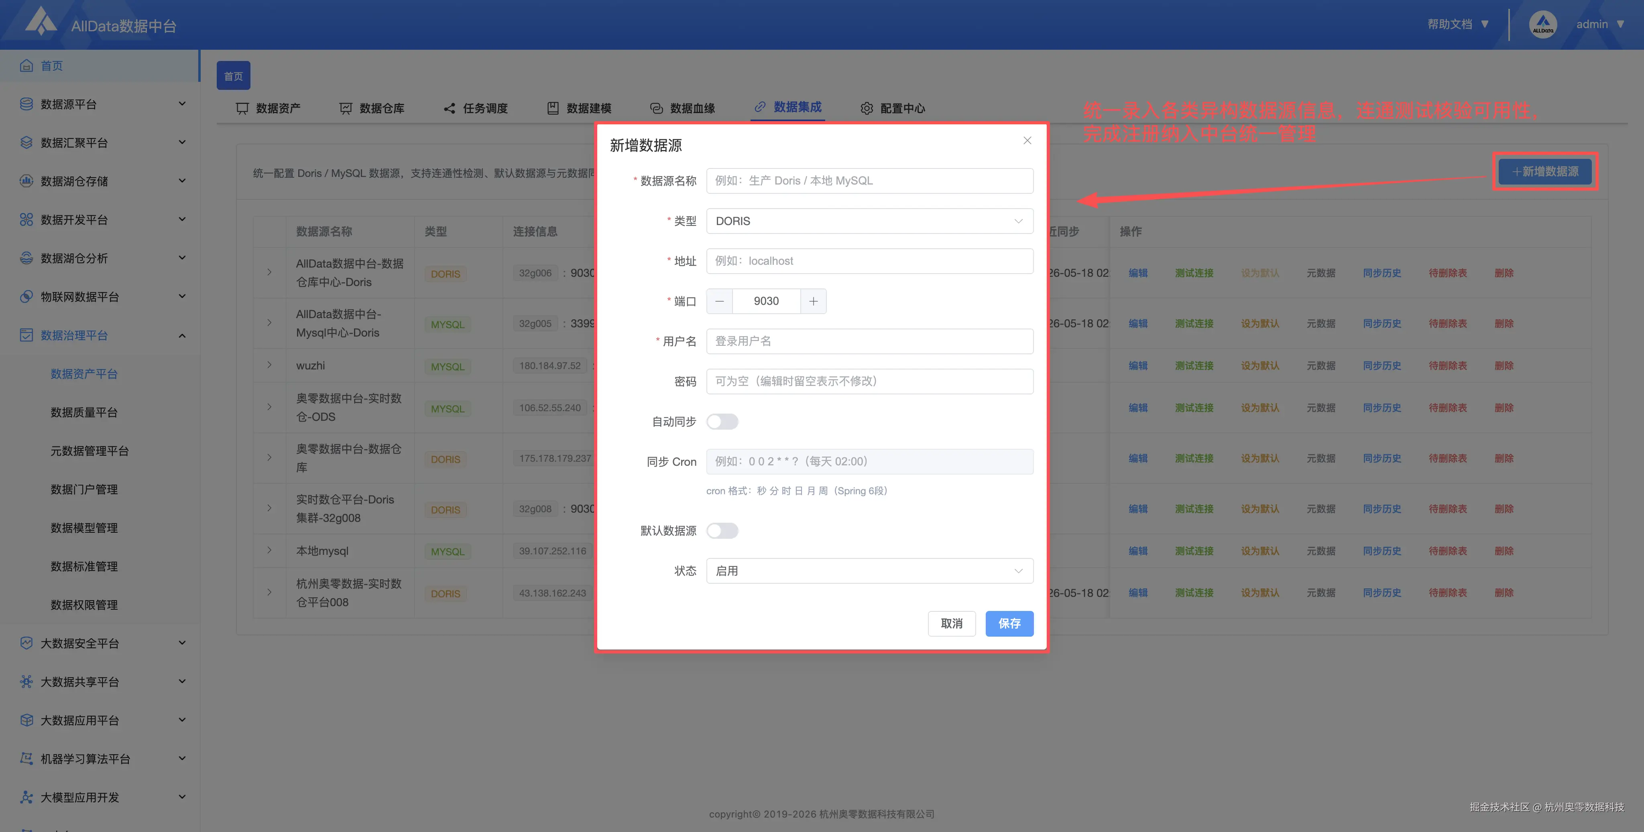Screen dimensions: 1644x832
Task: Expand the wuzhi table row
Action: [x=269, y=365]
